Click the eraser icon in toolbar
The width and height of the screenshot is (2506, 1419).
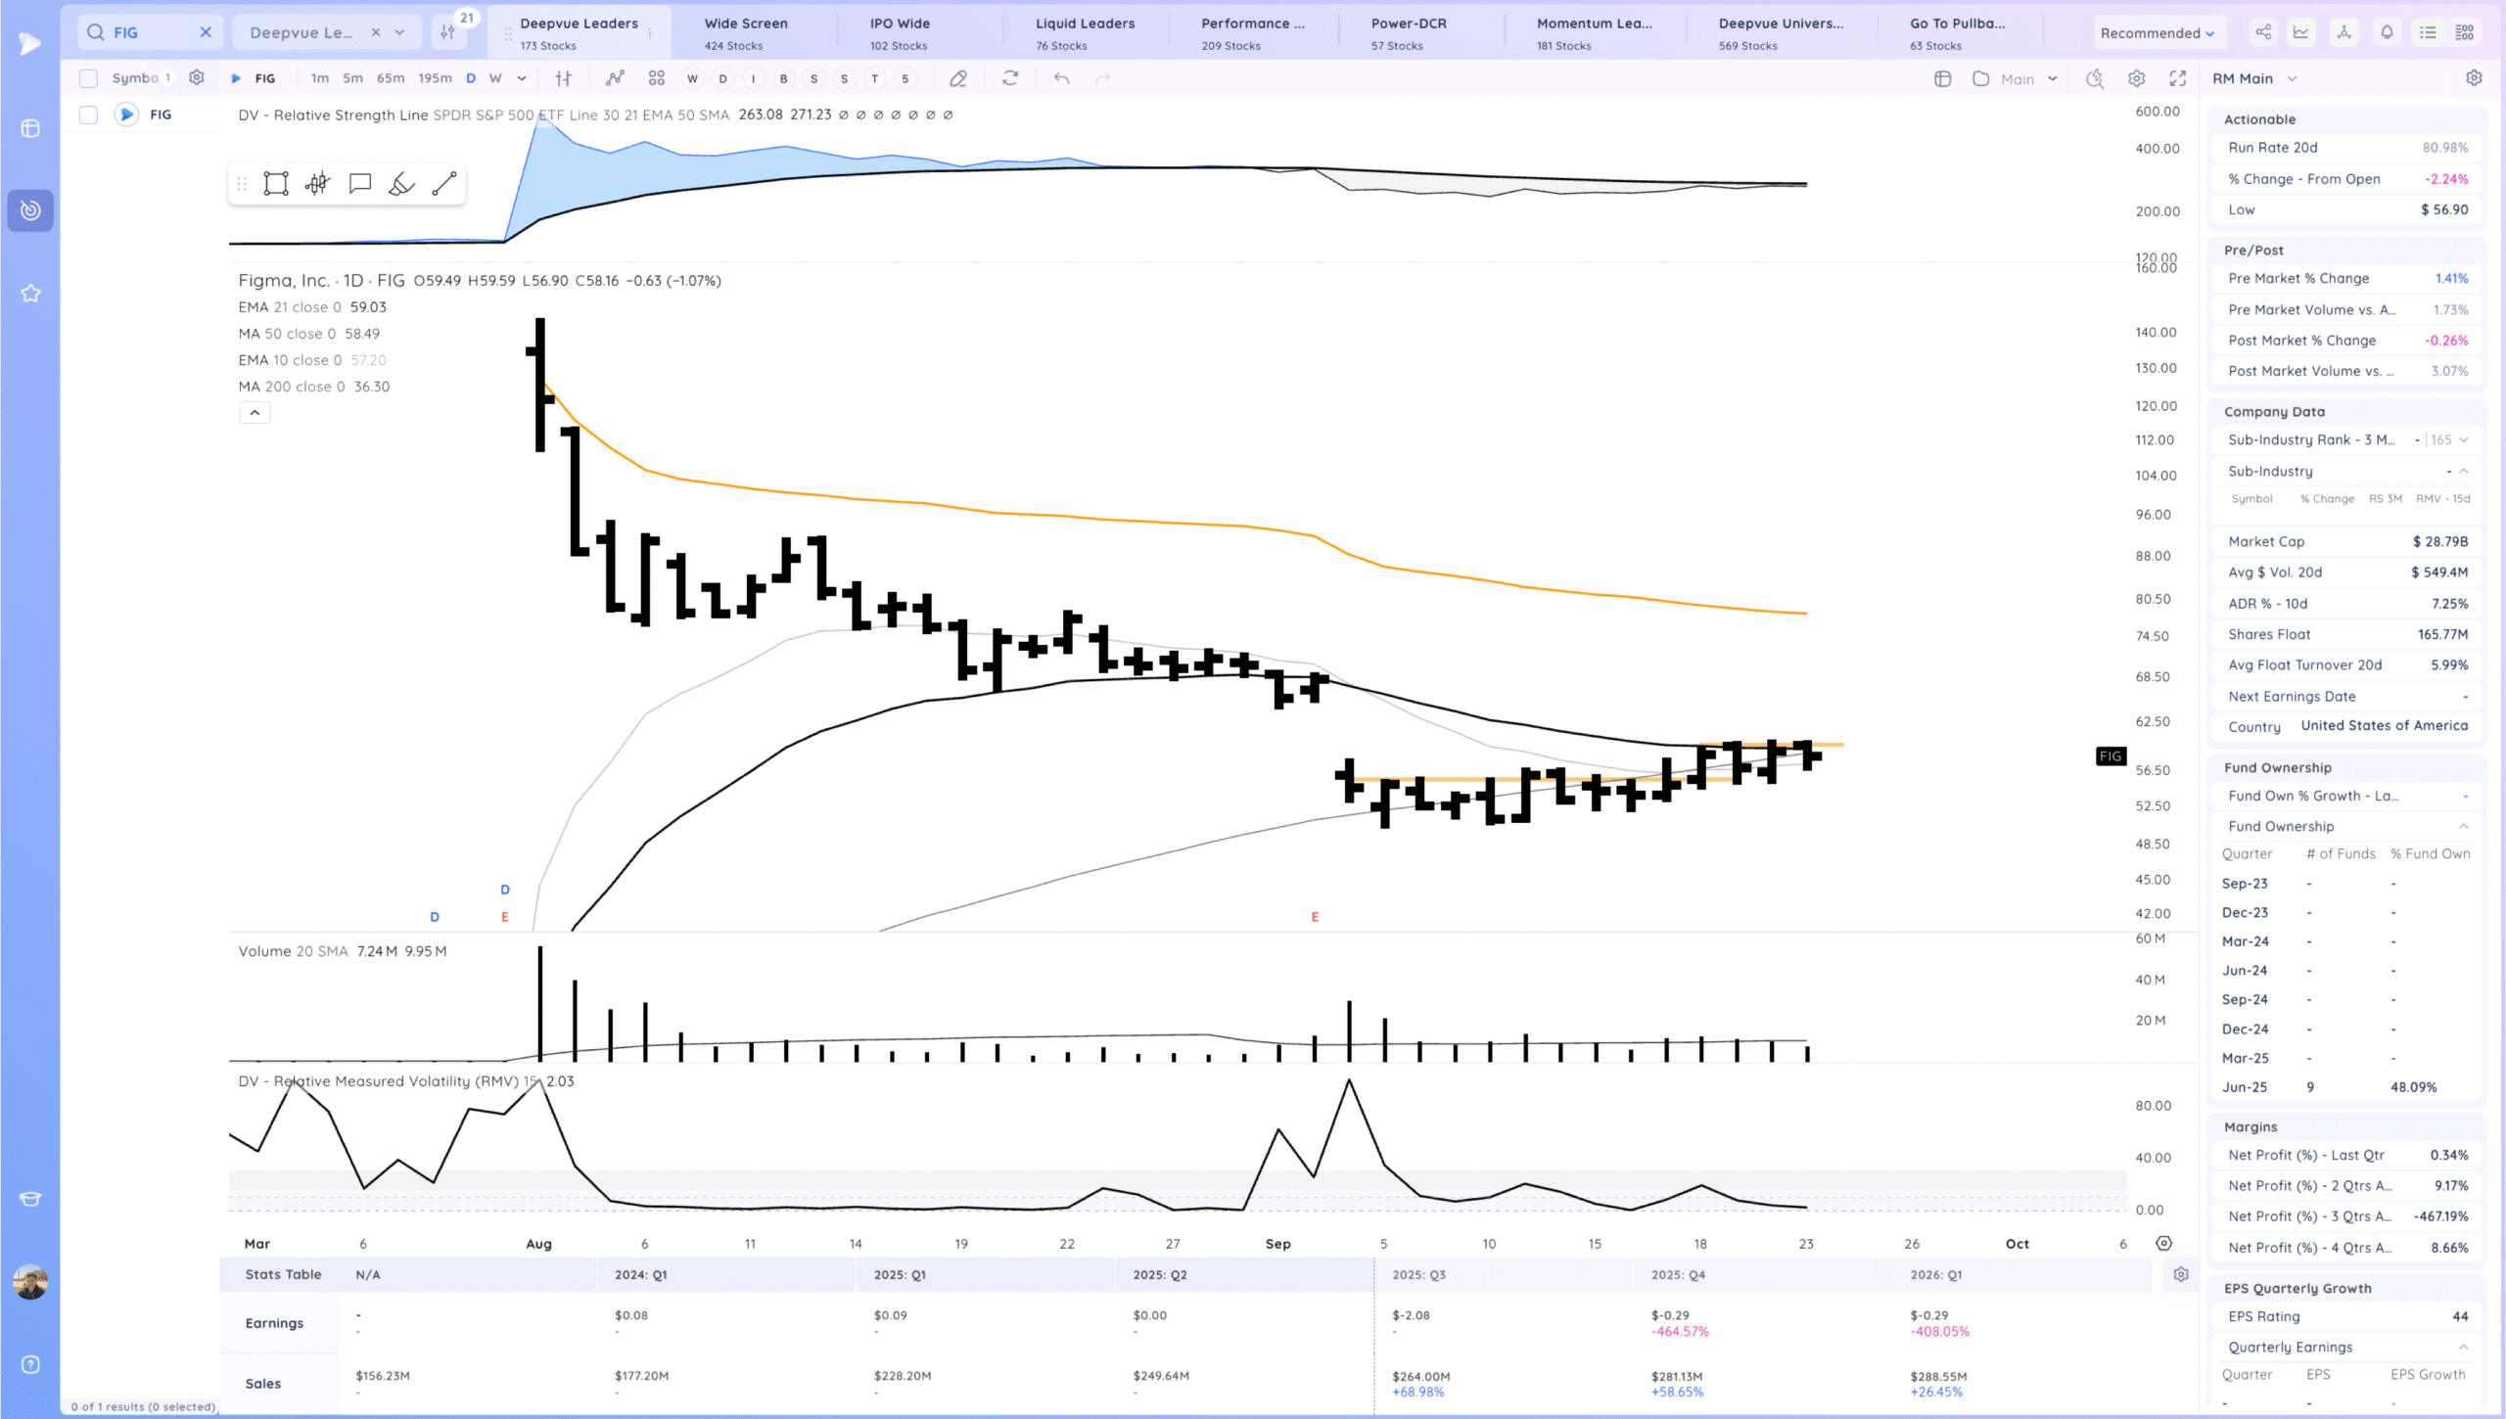(x=958, y=78)
